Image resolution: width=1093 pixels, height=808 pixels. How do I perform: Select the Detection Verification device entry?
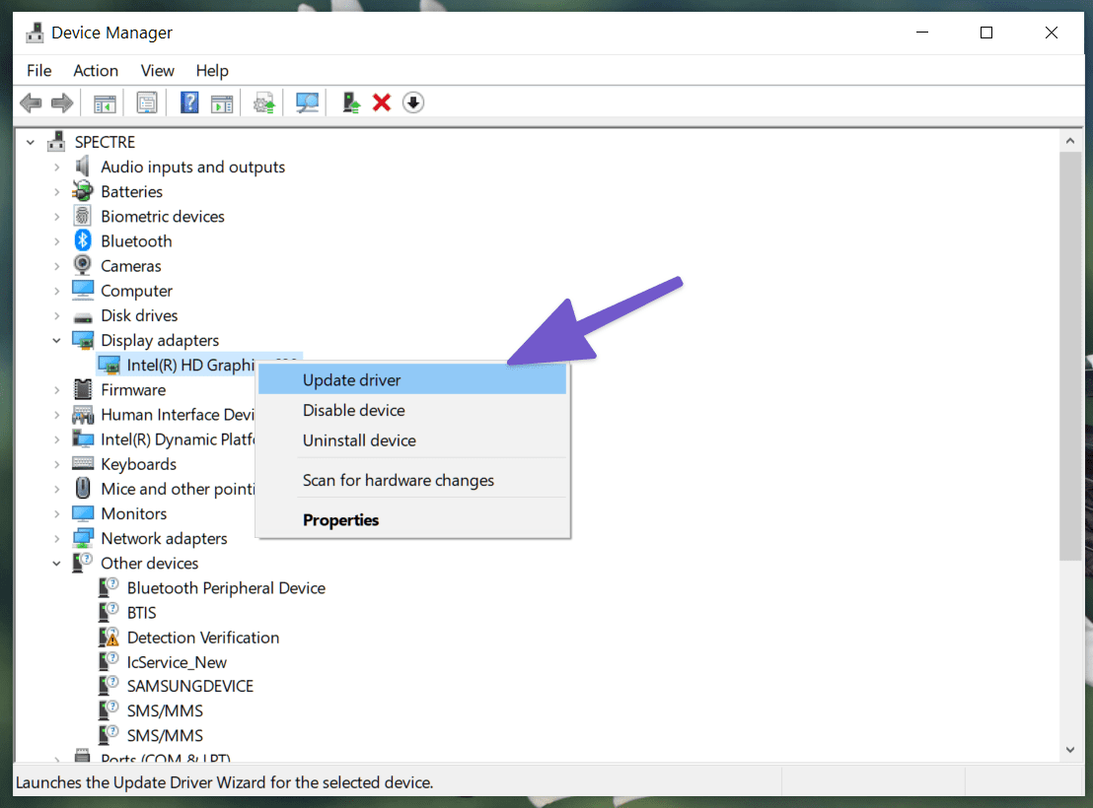click(x=203, y=639)
